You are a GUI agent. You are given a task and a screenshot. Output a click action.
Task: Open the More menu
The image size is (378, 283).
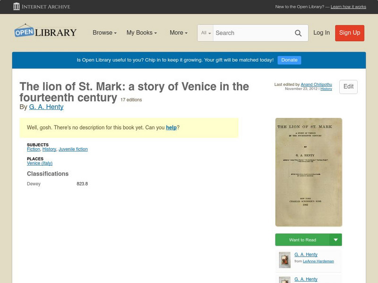pyautogui.click(x=178, y=33)
